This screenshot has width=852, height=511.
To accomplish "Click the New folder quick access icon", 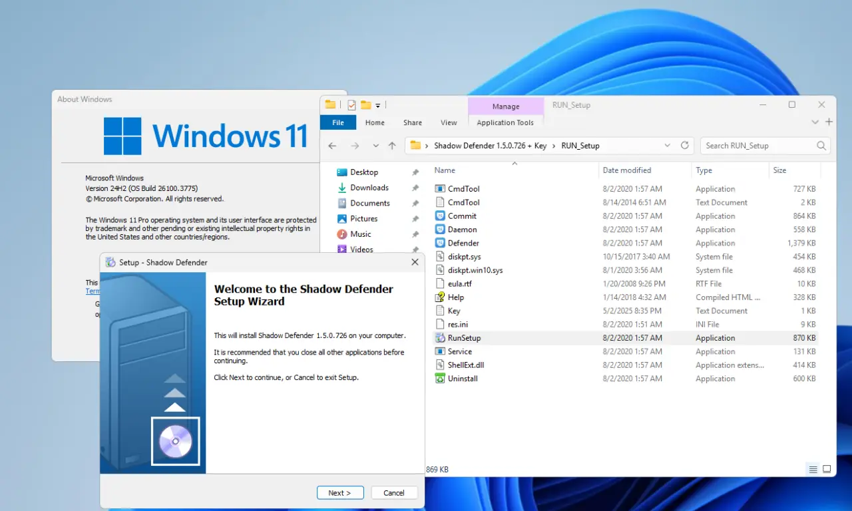I will (365, 104).
